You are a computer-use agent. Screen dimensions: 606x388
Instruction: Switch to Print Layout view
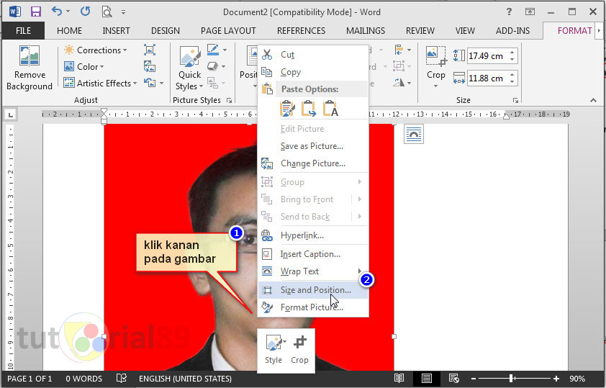427,379
